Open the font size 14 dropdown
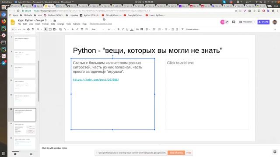 click(111, 29)
